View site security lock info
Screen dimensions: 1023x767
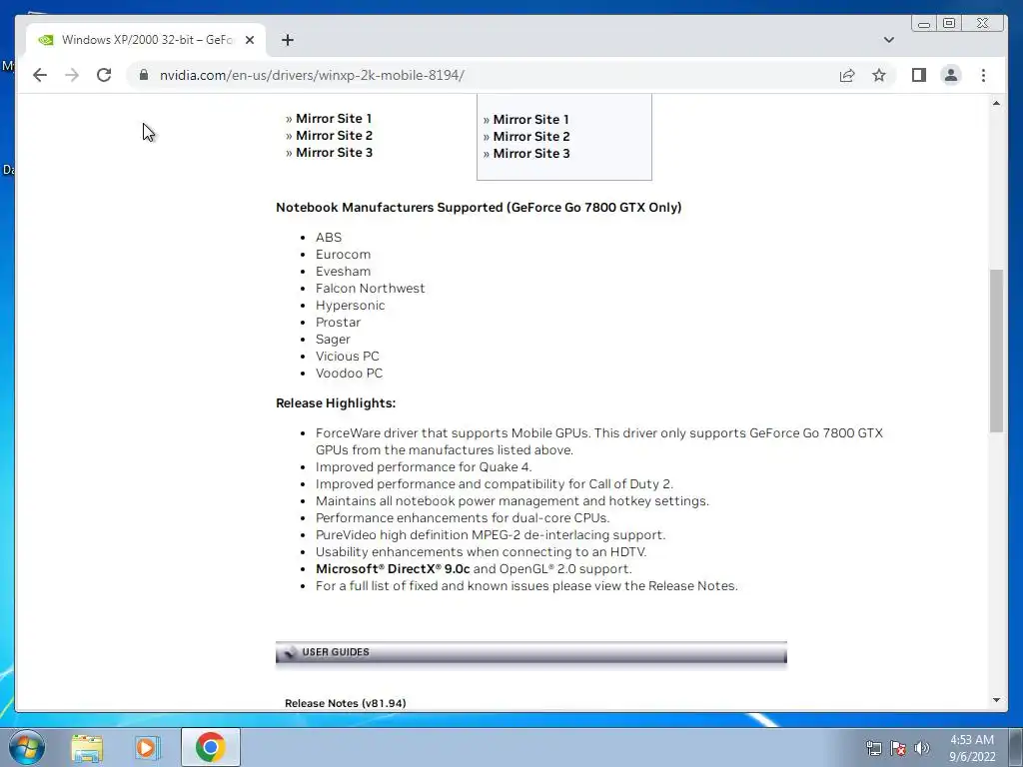click(x=144, y=75)
